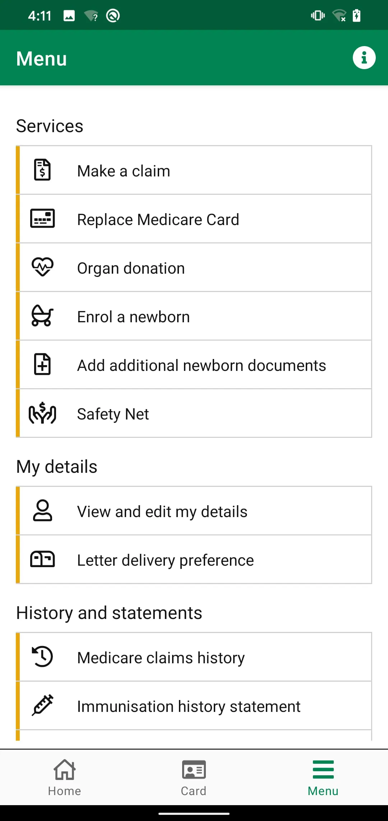Click the Replace Medicare Card icon
Screen dimensions: 388x821
point(42,219)
